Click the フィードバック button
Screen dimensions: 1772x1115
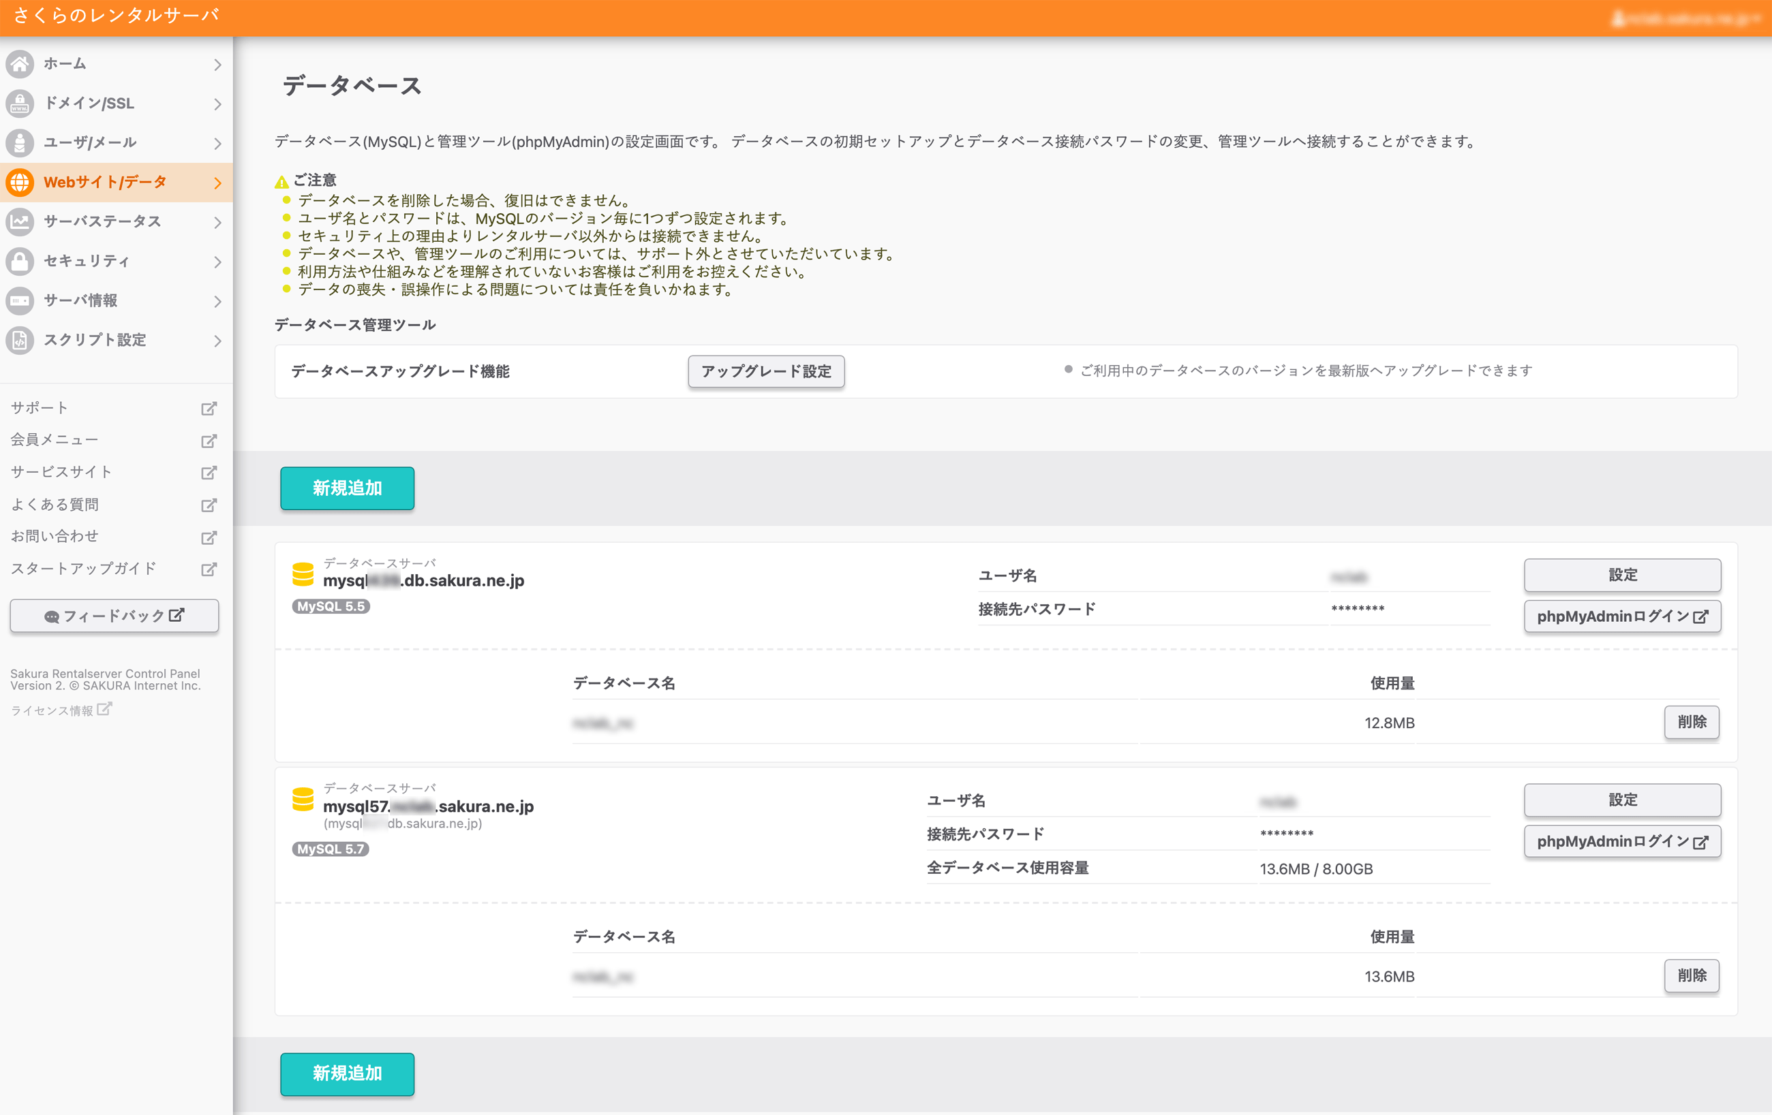(114, 616)
